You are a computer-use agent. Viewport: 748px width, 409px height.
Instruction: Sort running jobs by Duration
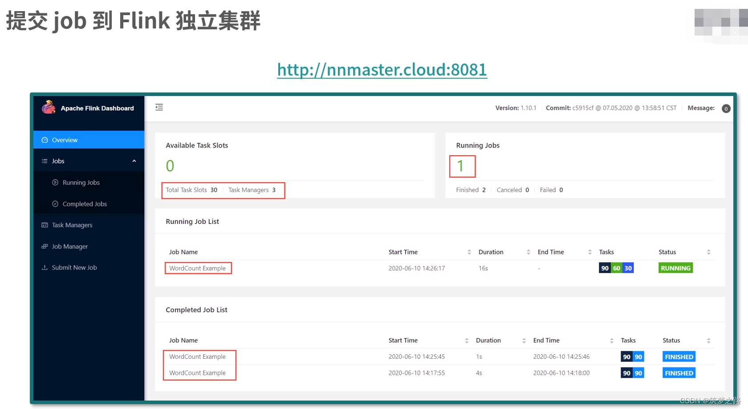(x=528, y=252)
